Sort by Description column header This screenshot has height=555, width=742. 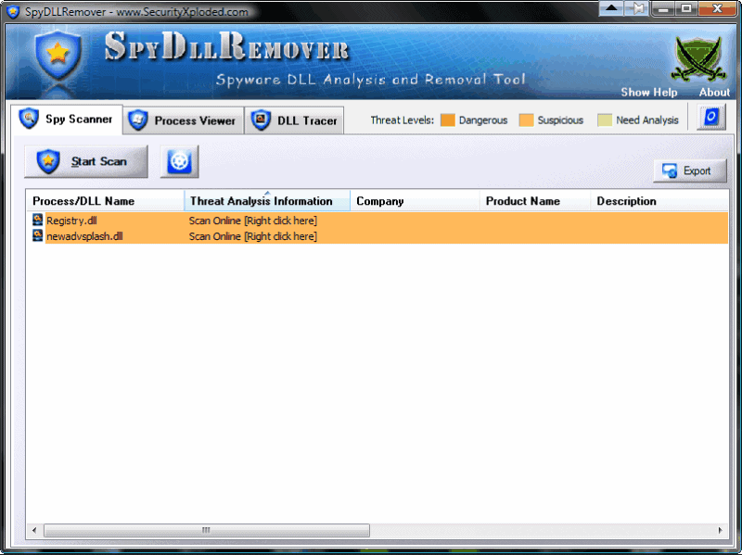(x=659, y=201)
